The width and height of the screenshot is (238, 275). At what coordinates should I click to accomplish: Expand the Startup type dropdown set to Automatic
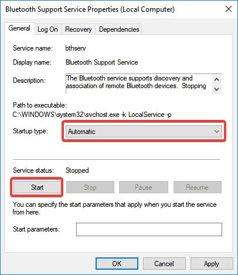tap(144, 132)
